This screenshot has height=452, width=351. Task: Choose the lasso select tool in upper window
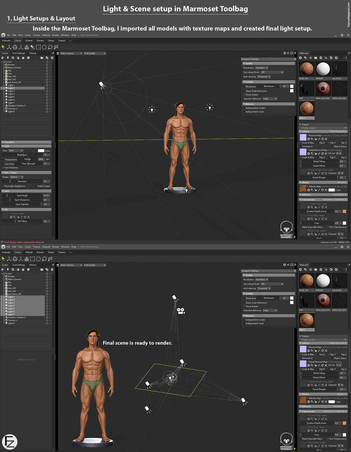pos(50,47)
